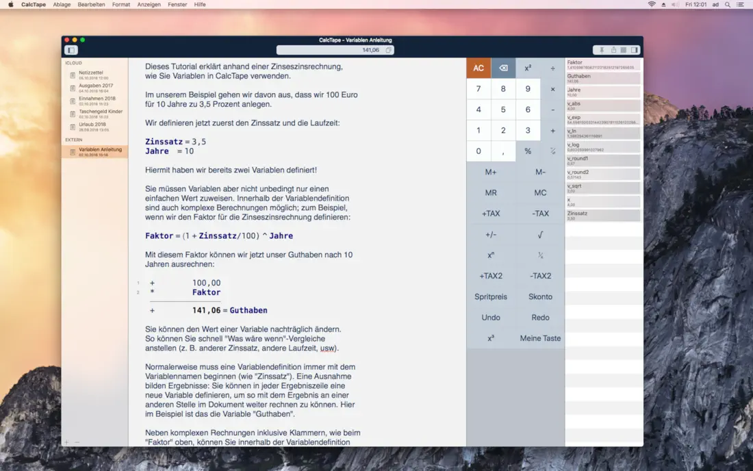Open the Notizzettel document icon
Screen dimensions: 753x471
coord(73,75)
